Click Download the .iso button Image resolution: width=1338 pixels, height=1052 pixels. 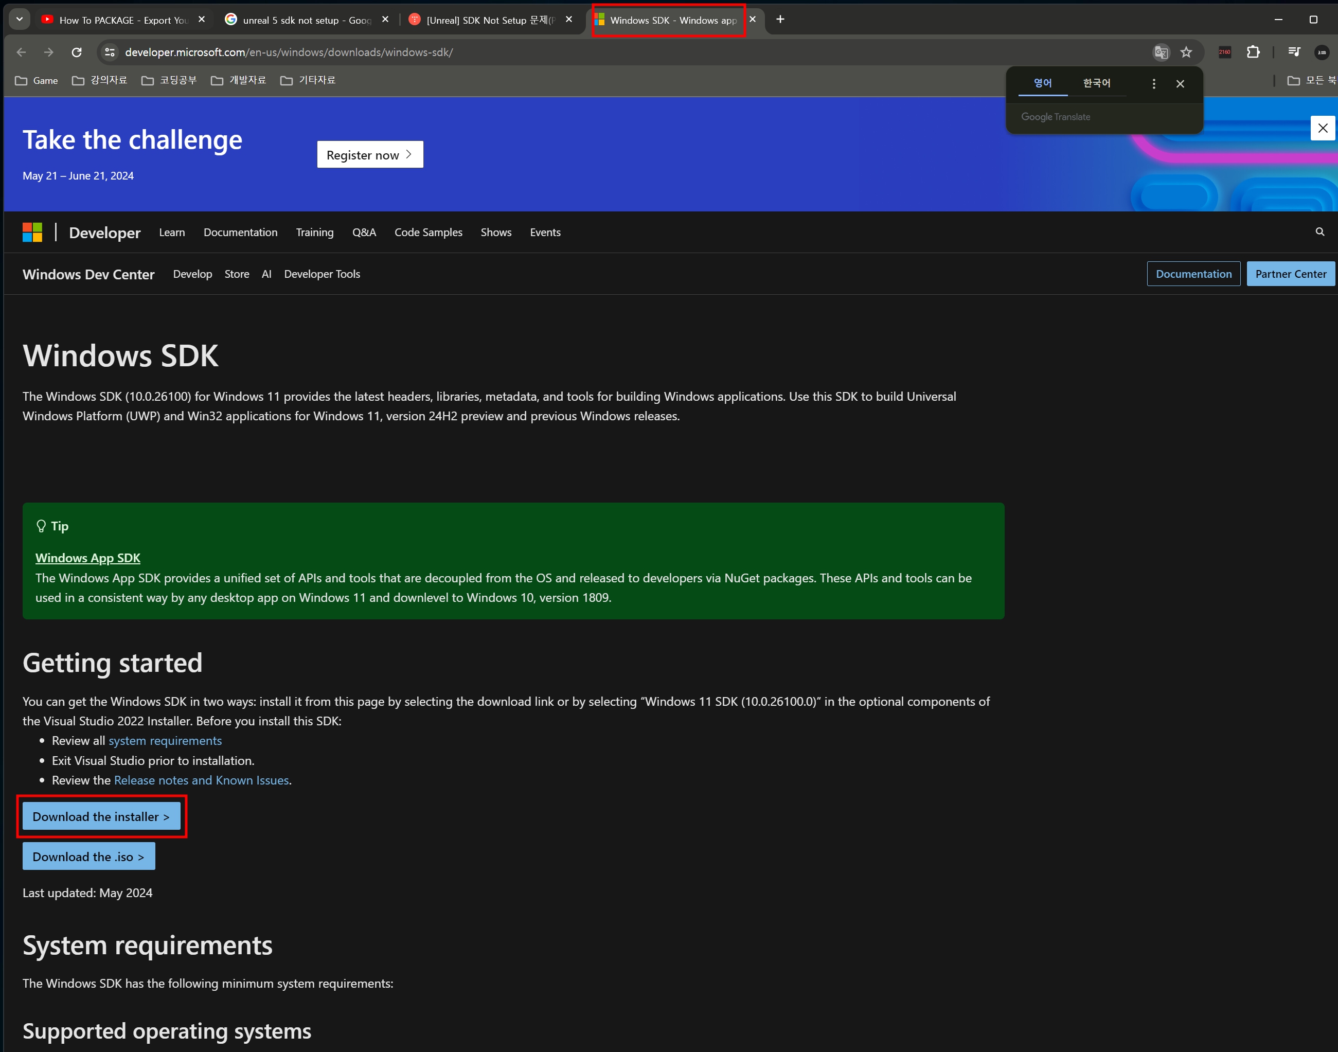tap(88, 857)
